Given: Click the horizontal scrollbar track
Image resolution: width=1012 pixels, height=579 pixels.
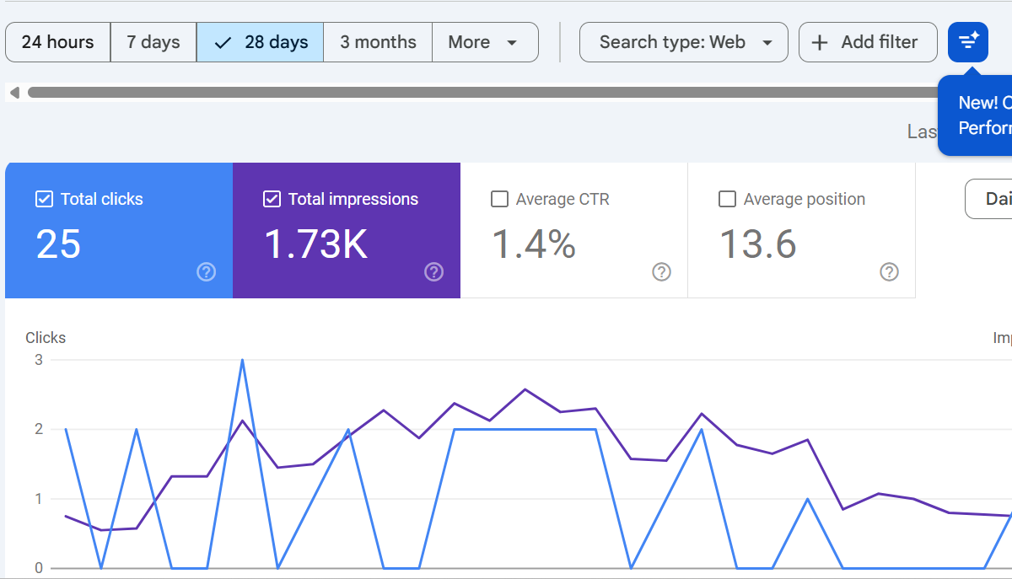Looking at the screenshot, I should (482, 92).
